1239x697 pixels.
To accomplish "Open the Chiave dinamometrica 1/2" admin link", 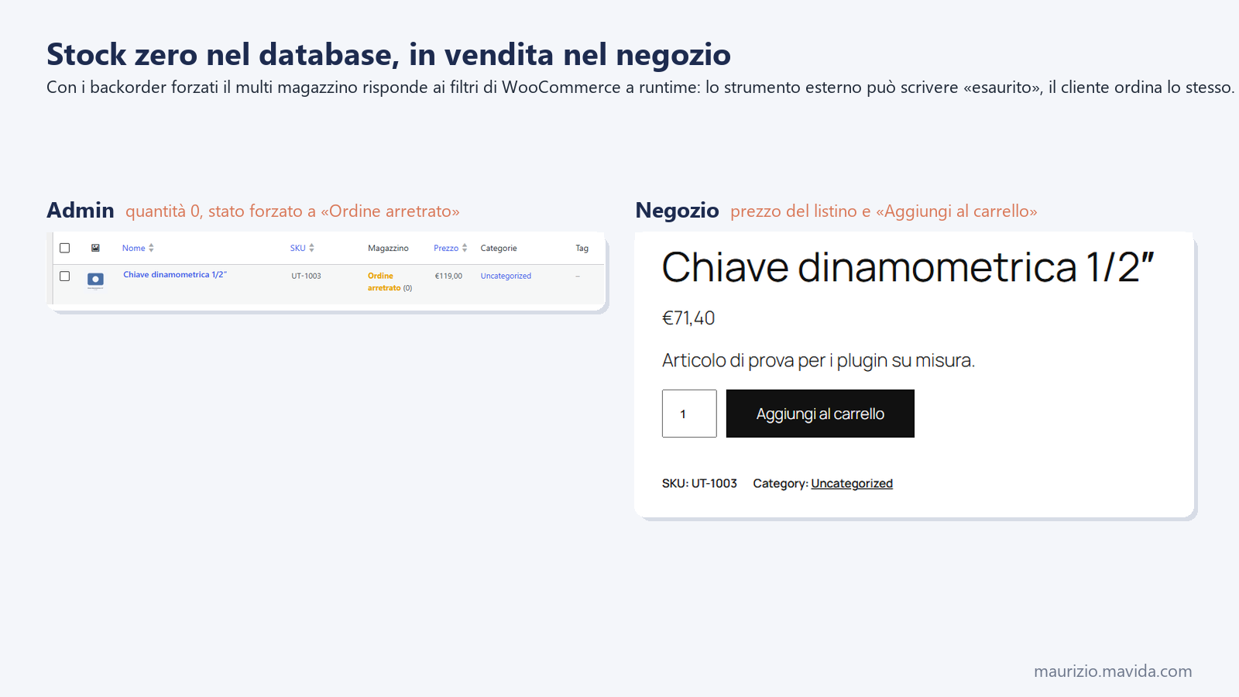I will (175, 275).
